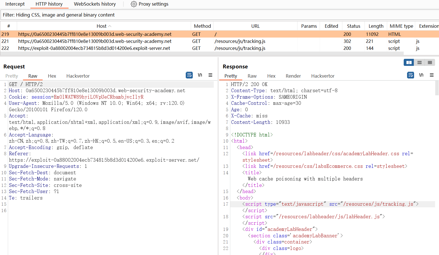439x255 pixels.
Task: Sort by Status column header
Action: pos(353,26)
